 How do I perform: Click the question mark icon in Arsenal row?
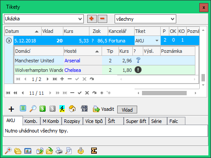pos(138,60)
